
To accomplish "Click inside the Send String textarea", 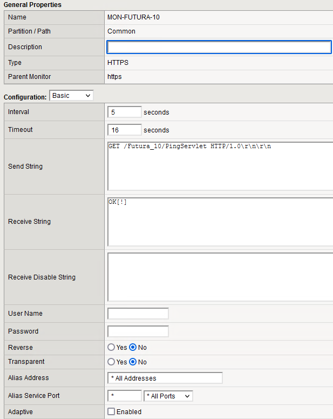I will tap(220, 166).
